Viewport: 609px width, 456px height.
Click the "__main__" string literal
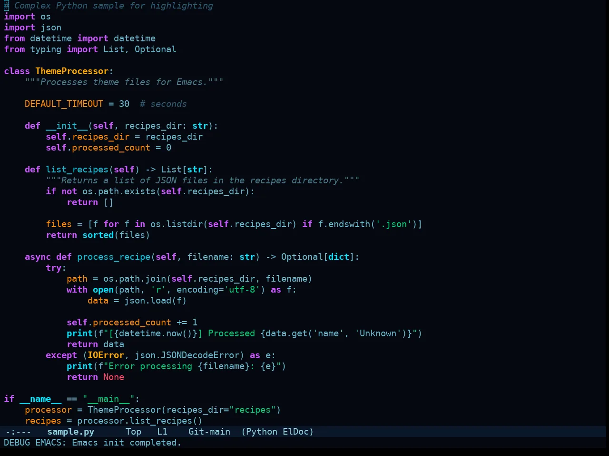(108, 399)
